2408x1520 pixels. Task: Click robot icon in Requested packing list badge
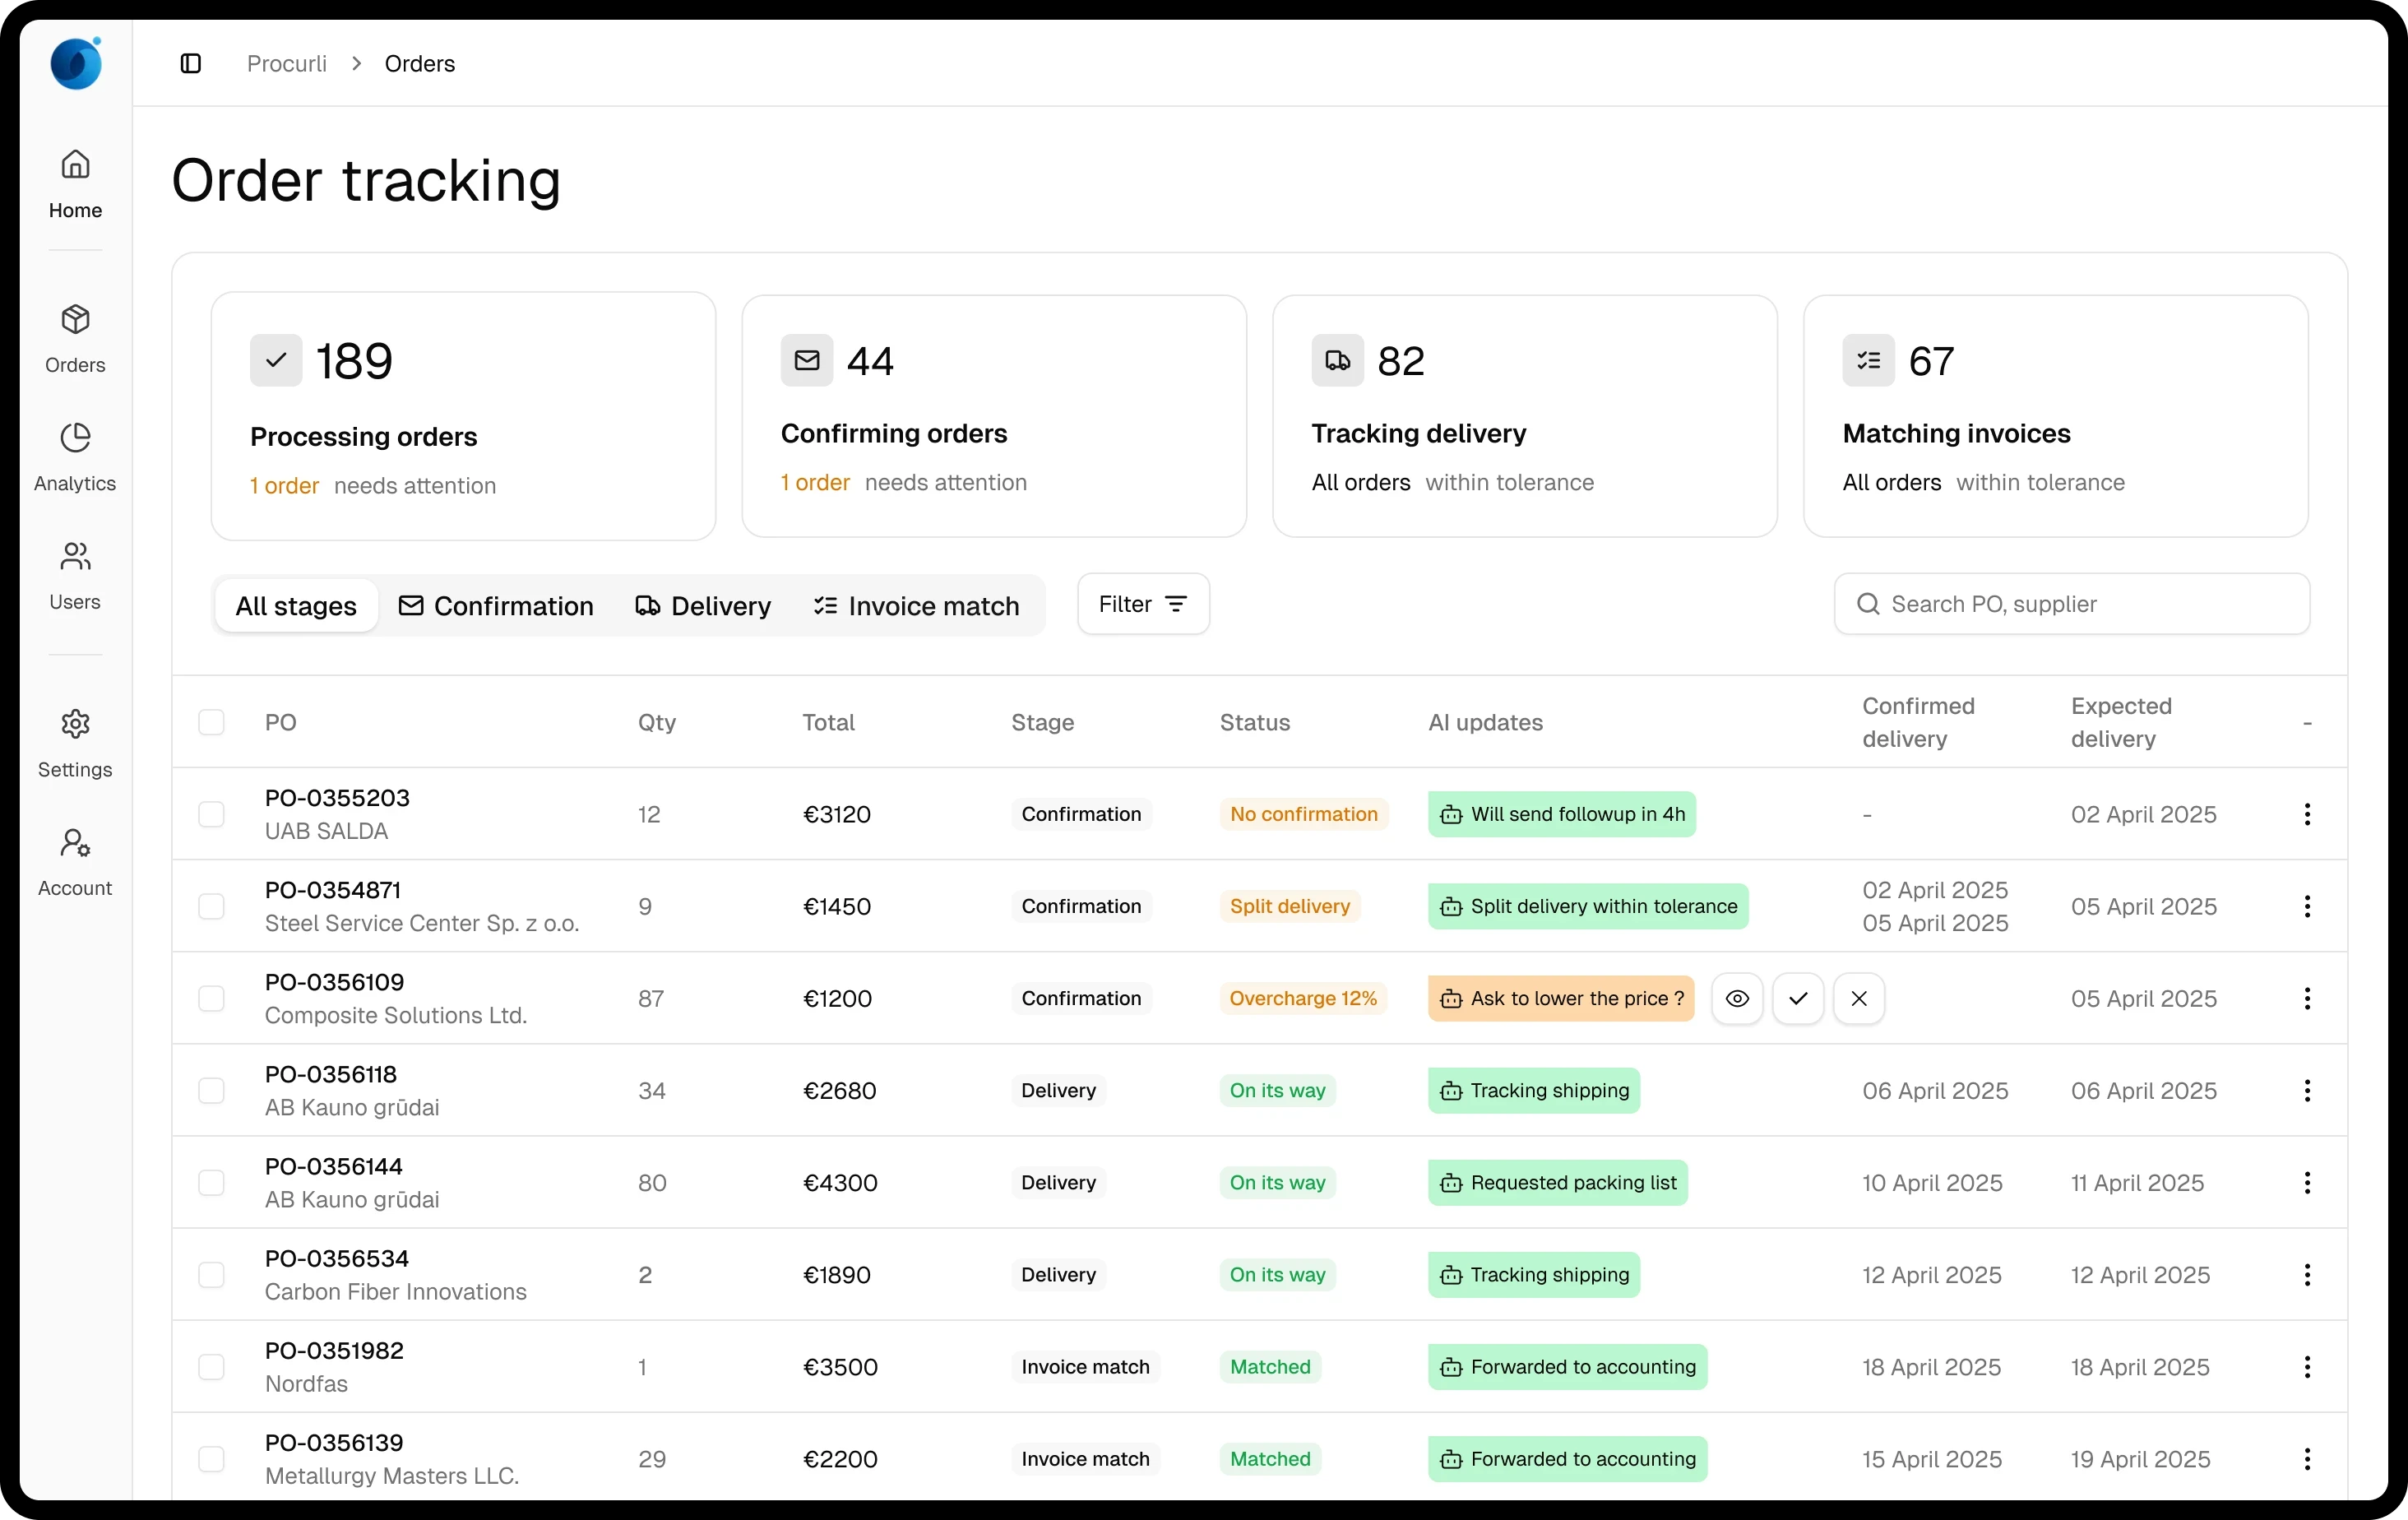coord(1451,1183)
